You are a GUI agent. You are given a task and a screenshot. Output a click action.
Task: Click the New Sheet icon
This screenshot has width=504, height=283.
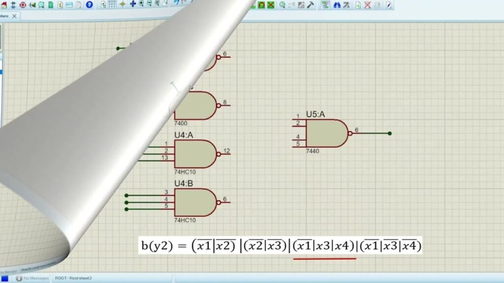pos(358,5)
